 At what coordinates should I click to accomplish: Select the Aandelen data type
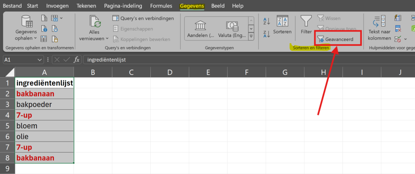pos(201,29)
